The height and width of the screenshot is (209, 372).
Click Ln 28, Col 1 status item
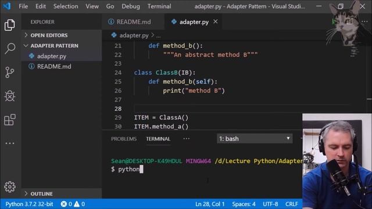pyautogui.click(x=210, y=204)
